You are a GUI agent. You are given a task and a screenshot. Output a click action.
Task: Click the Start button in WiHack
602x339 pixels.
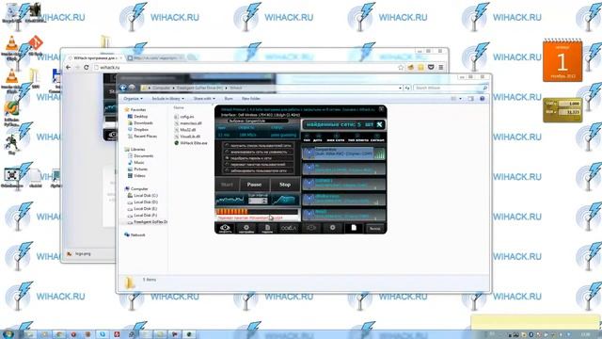click(227, 185)
